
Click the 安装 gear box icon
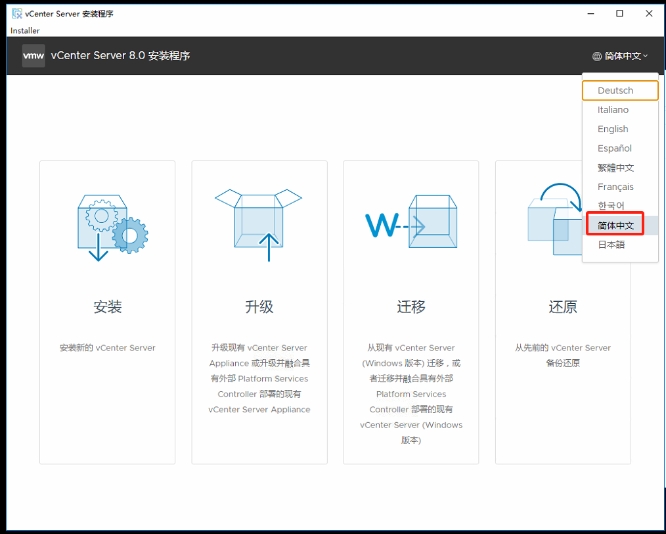pos(112,228)
